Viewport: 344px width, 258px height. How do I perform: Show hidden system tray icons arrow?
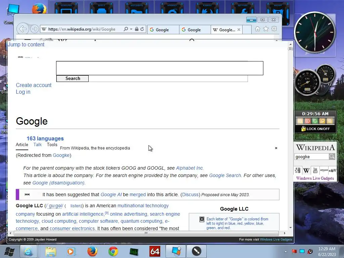click(x=286, y=251)
